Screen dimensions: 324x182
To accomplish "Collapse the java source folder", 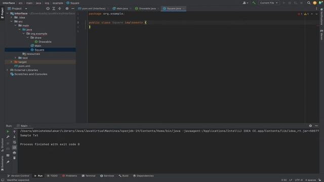I will point(20,29).
